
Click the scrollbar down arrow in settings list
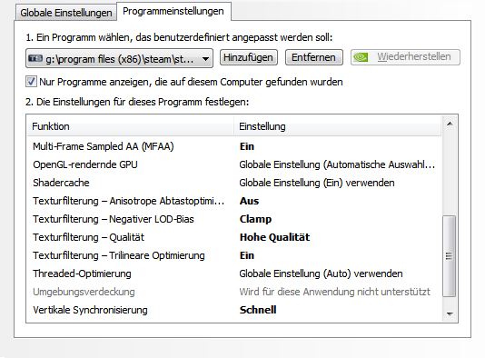point(450,314)
